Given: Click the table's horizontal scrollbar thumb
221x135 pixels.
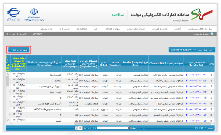Looking at the screenshot, I should pyautogui.click(x=142, y=123).
